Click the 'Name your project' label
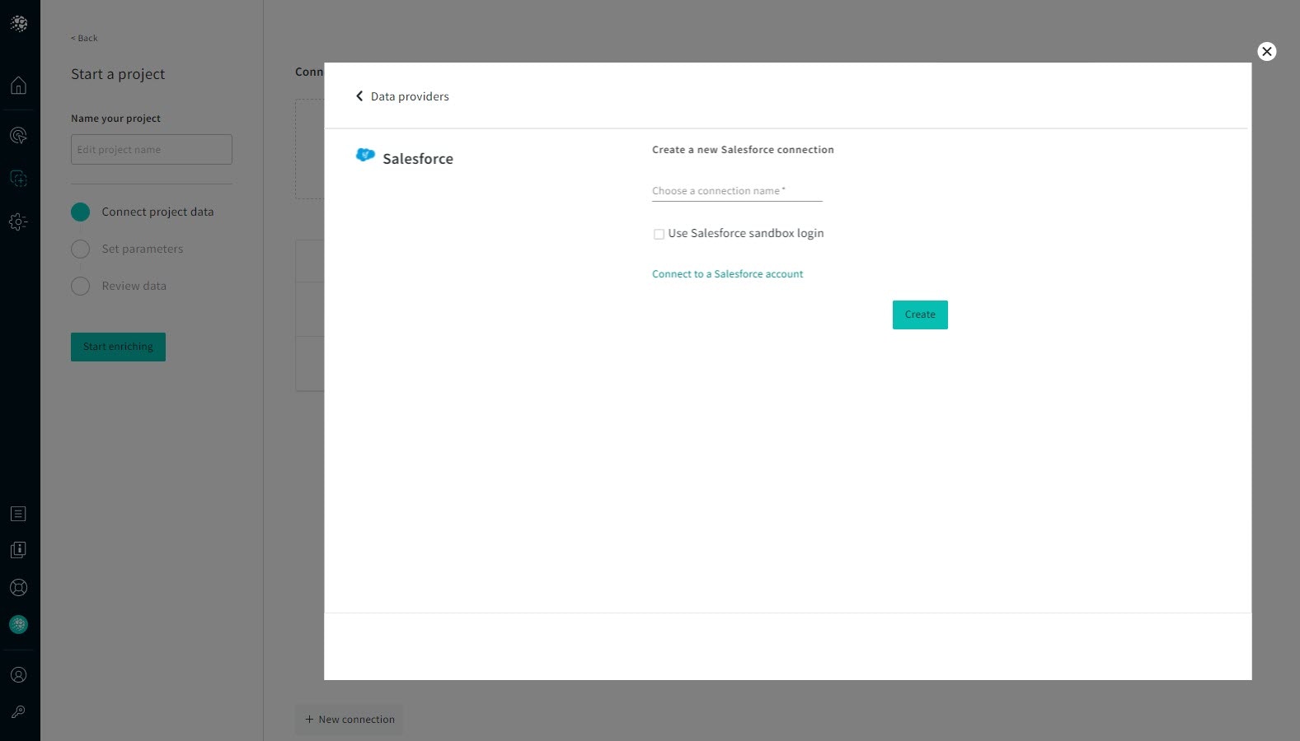 click(x=115, y=119)
